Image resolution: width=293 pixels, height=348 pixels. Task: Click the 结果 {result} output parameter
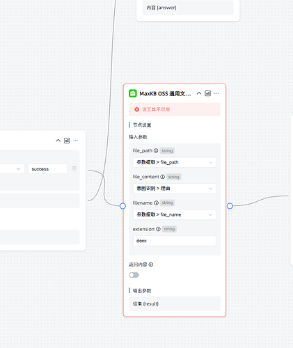(175, 303)
